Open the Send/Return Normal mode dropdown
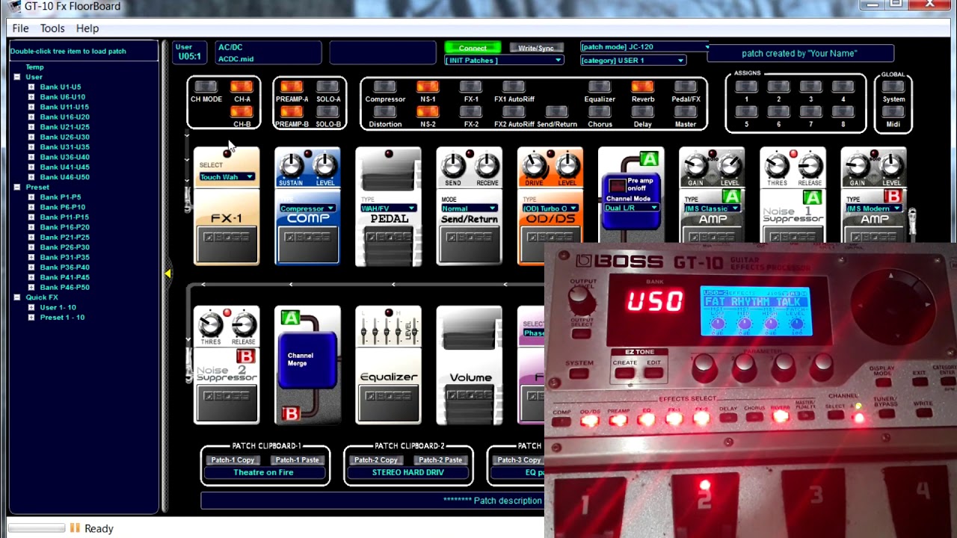957x538 pixels. click(469, 208)
